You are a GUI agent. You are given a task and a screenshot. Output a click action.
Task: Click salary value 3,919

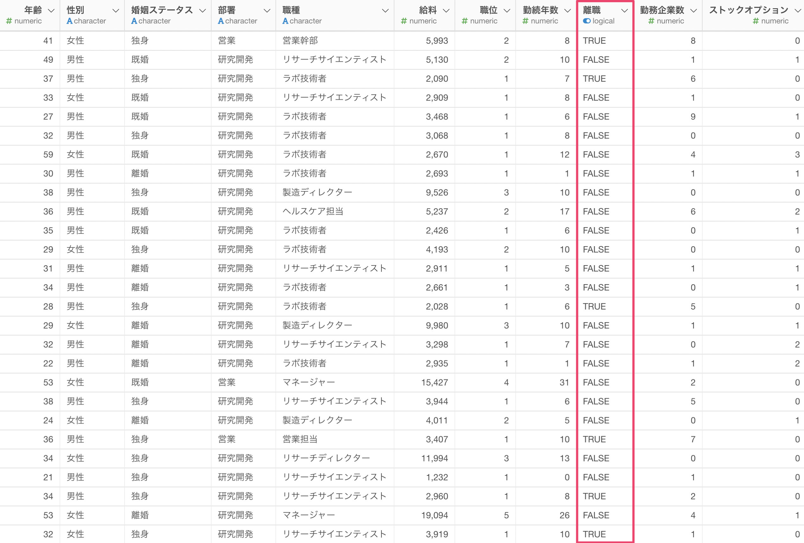pos(437,534)
